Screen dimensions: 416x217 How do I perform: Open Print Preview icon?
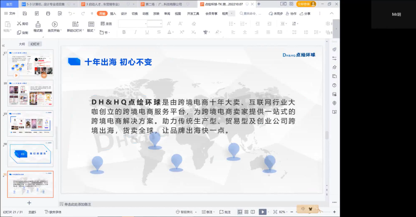tap(60, 13)
